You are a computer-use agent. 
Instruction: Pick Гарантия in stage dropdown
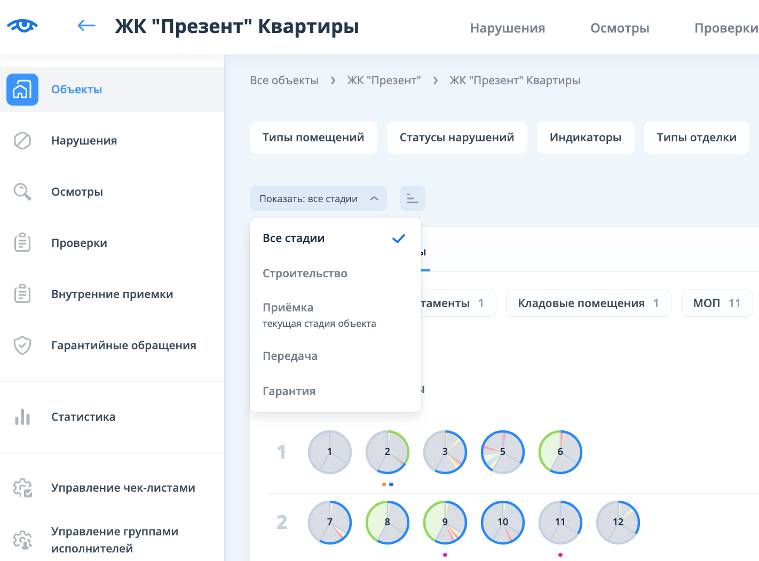(289, 391)
